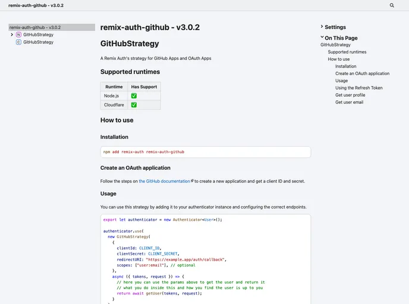Screen dimensions: 409x304
Task: Open the GitHubStrategy class sidebar entry
Action: 38,42
